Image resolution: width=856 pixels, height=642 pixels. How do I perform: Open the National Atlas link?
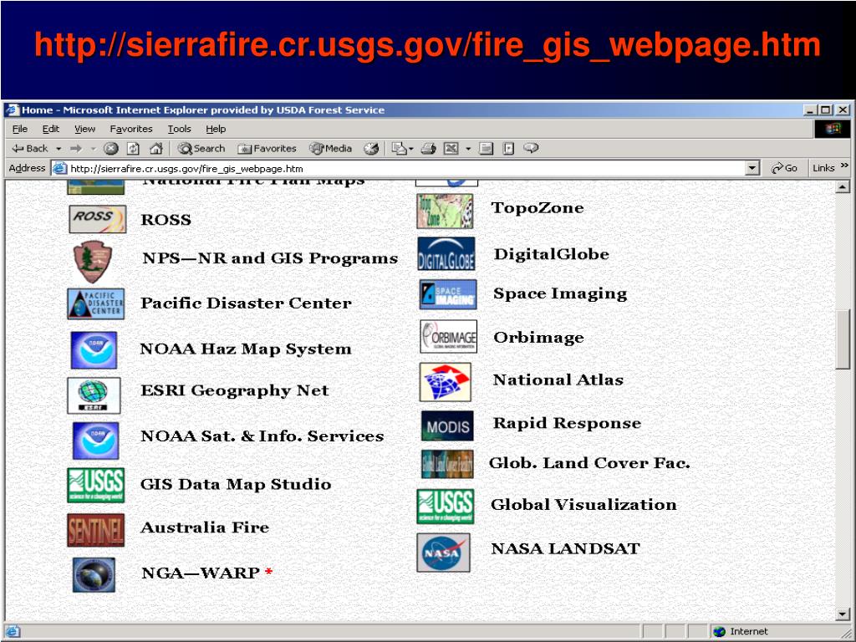click(558, 380)
